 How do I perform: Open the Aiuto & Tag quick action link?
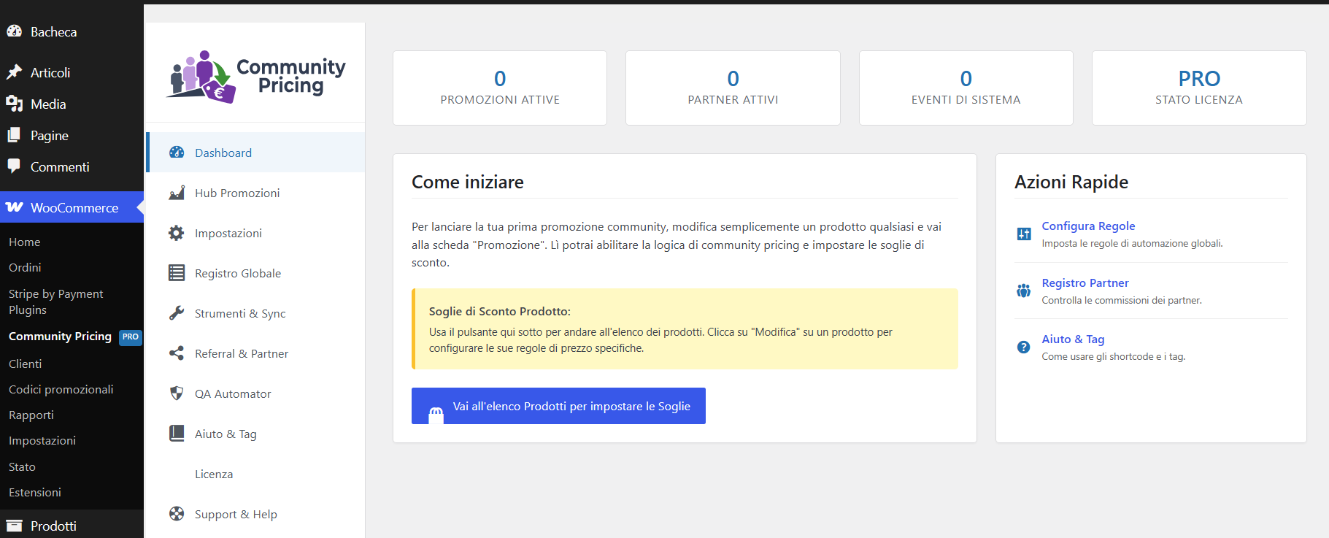point(1073,339)
